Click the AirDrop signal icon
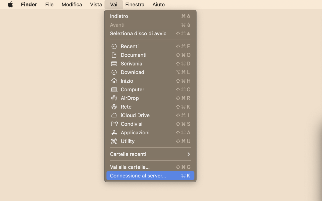The image size is (322, 201). click(x=114, y=98)
